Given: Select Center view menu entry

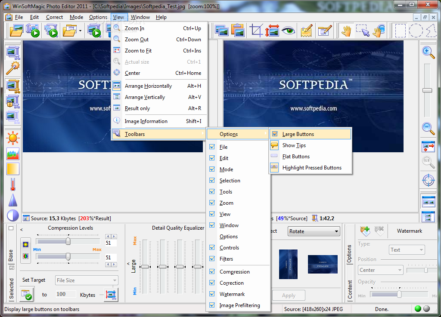Looking at the screenshot, I should click(x=159, y=73).
